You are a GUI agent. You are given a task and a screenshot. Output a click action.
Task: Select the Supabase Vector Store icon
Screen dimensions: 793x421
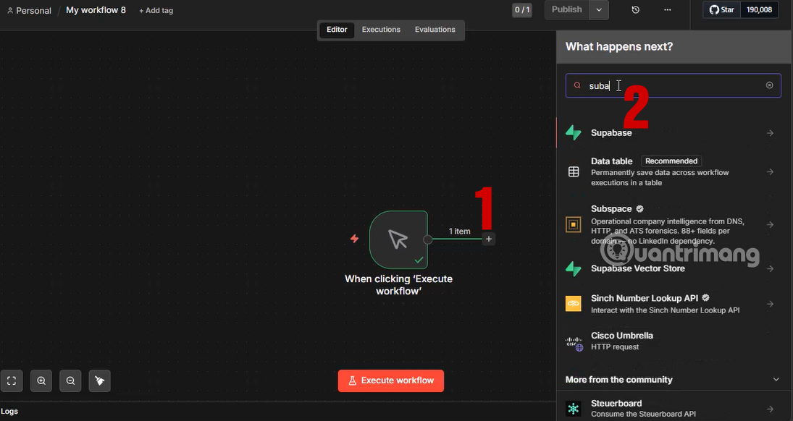(574, 268)
